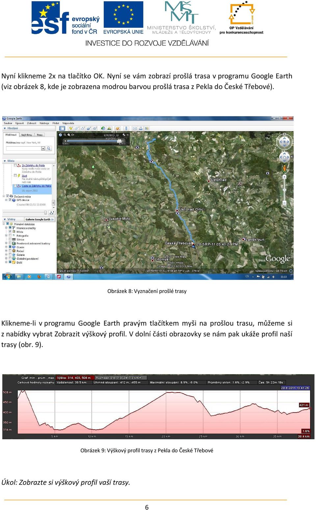Open the 'Nástroje' menu
The width and height of the screenshot is (316, 510).
pyautogui.click(x=44, y=123)
